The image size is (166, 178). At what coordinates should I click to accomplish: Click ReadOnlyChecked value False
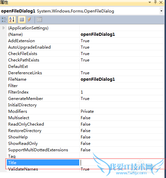[x=122, y=124]
